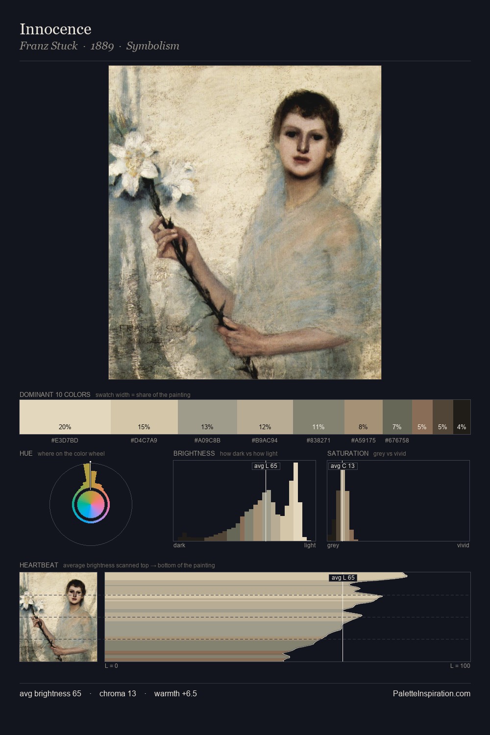Click the 'SATURATION' section heading
490x735 pixels.
coord(348,453)
